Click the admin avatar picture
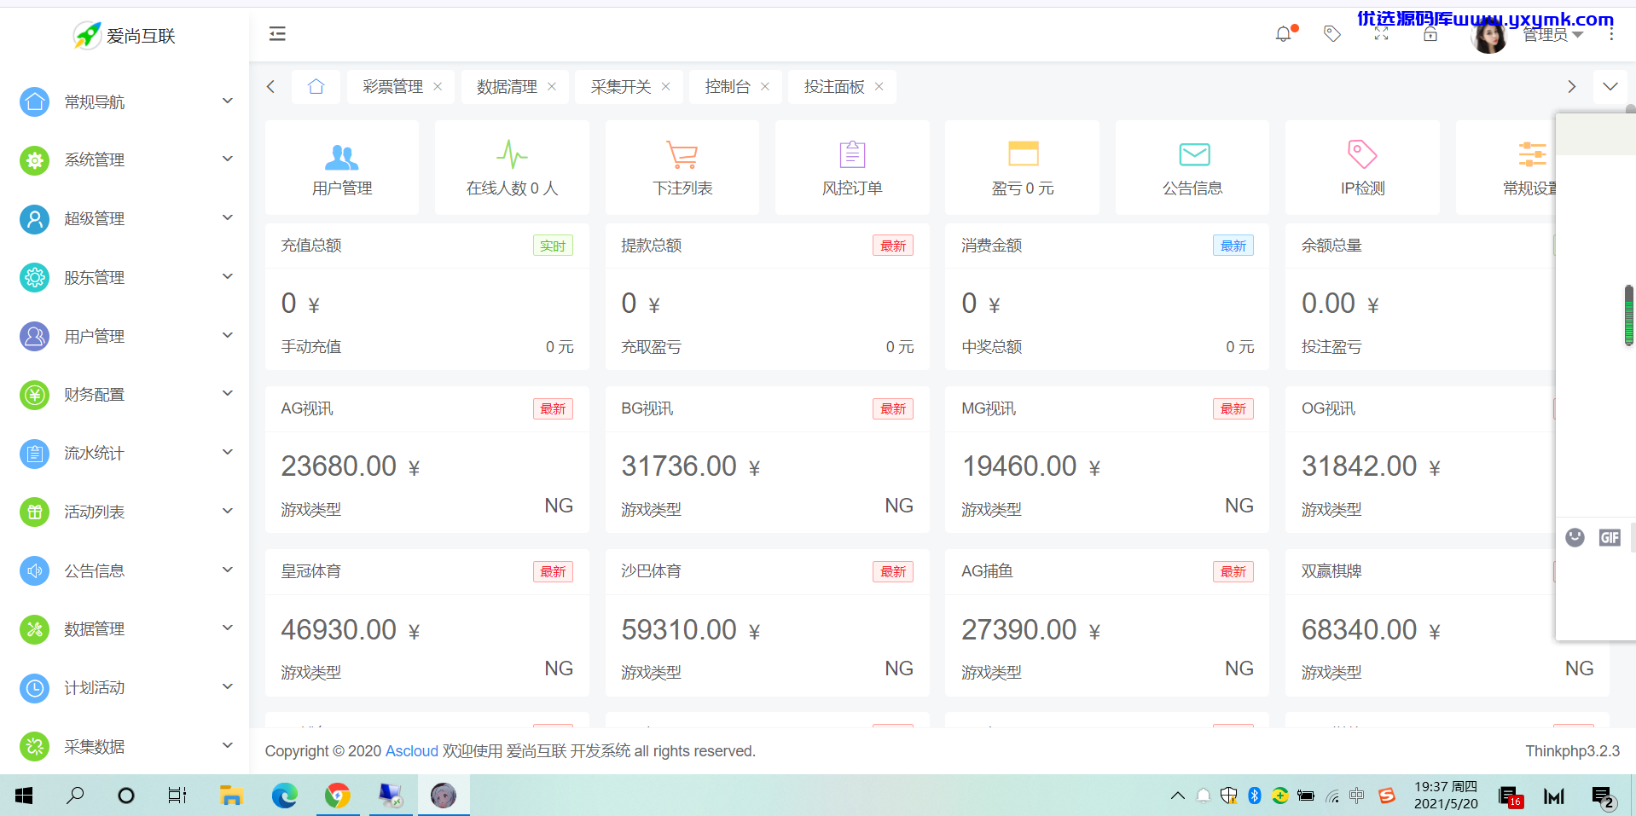The width and height of the screenshot is (1636, 816). pyautogui.click(x=1490, y=37)
